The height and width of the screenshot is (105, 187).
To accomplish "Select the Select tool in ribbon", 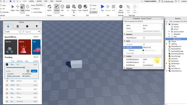I will (x=13, y=8).
